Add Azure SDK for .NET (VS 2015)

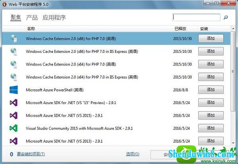tap(211, 116)
